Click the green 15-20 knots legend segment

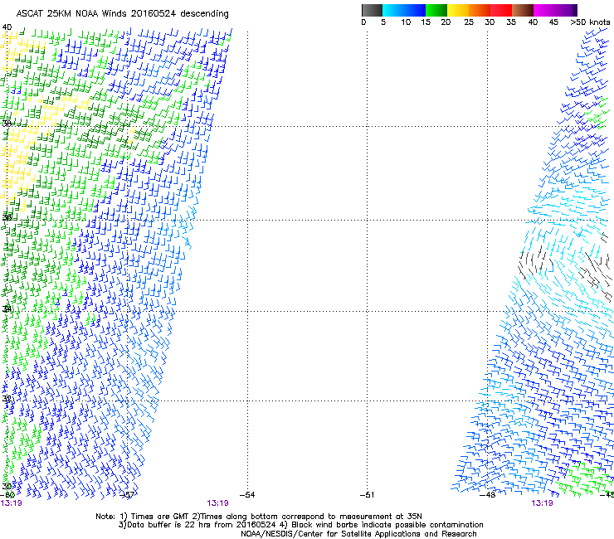click(436, 10)
